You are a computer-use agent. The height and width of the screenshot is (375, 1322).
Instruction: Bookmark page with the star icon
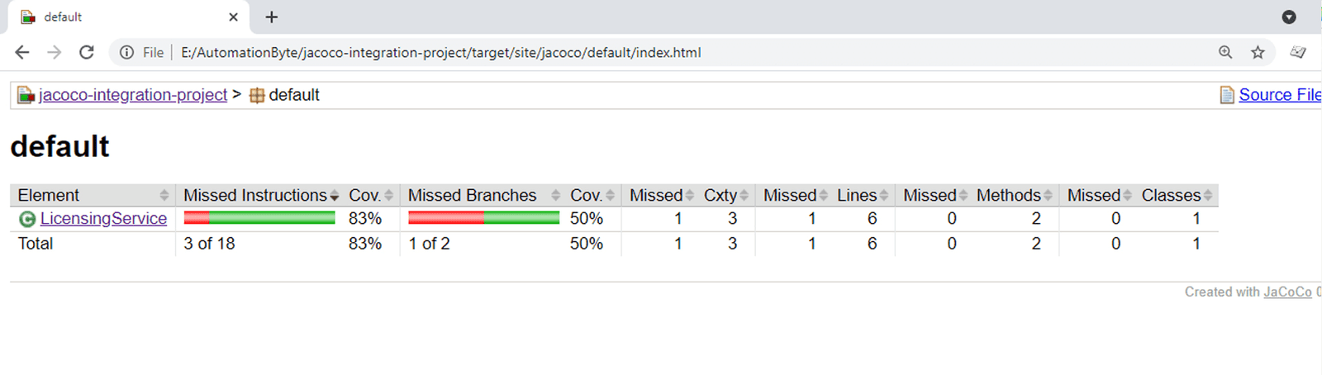[1258, 52]
